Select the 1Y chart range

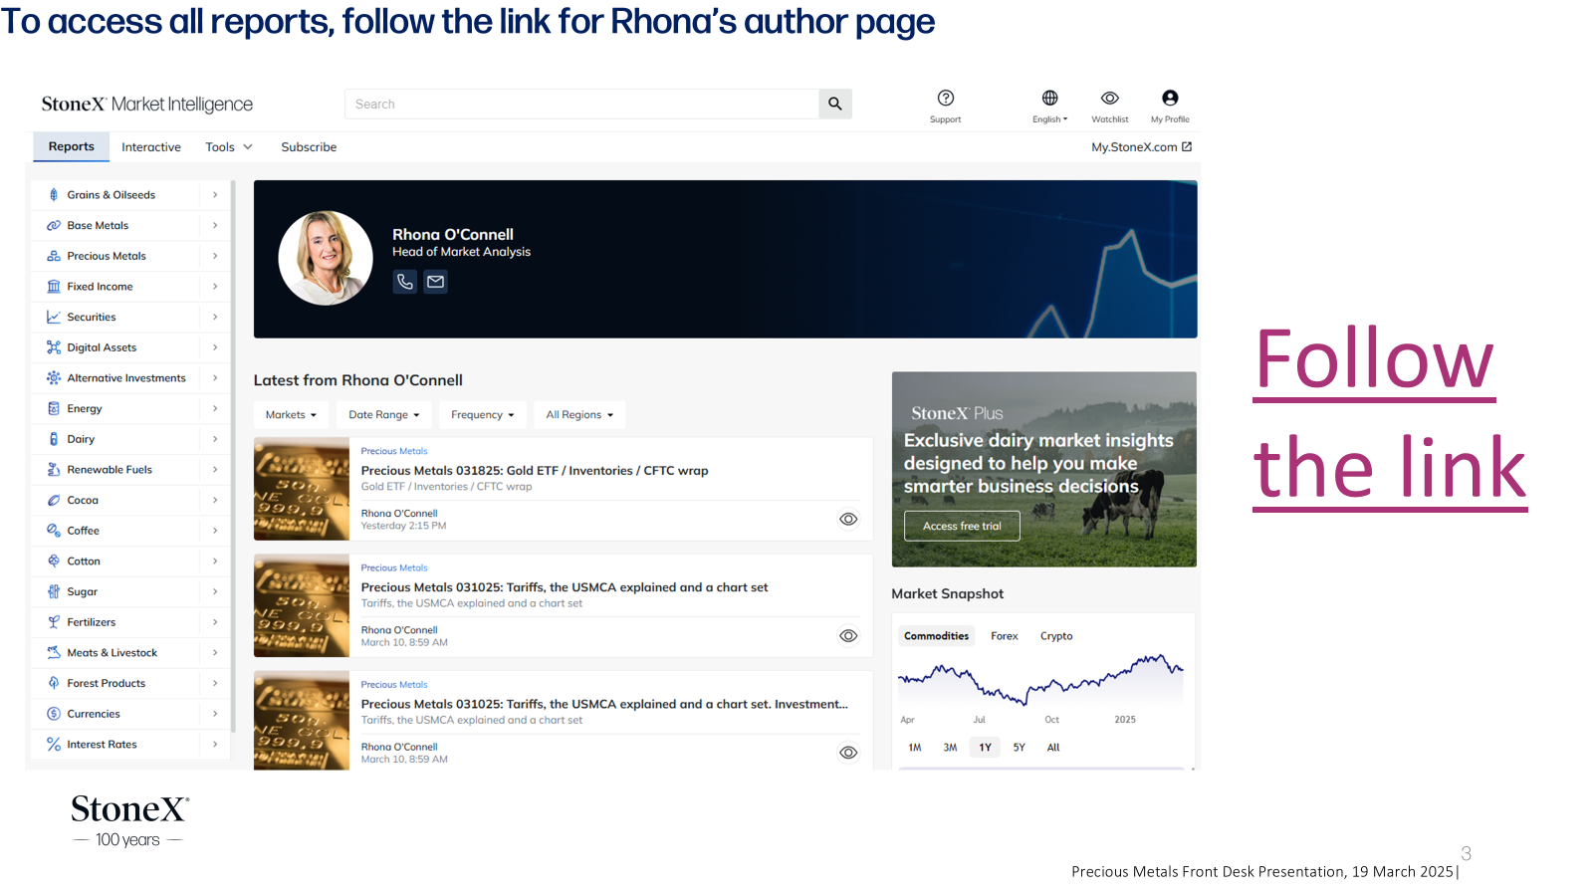pyautogui.click(x=985, y=748)
